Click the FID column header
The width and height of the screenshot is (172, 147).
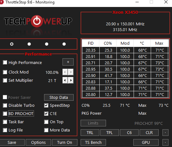(91, 43)
